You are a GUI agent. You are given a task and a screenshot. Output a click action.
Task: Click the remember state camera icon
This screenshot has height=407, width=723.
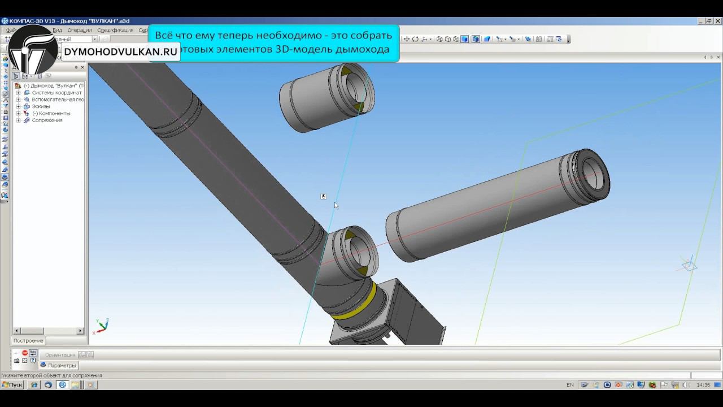[x=17, y=361]
